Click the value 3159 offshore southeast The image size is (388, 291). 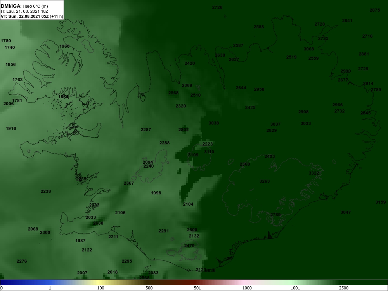coord(381,202)
